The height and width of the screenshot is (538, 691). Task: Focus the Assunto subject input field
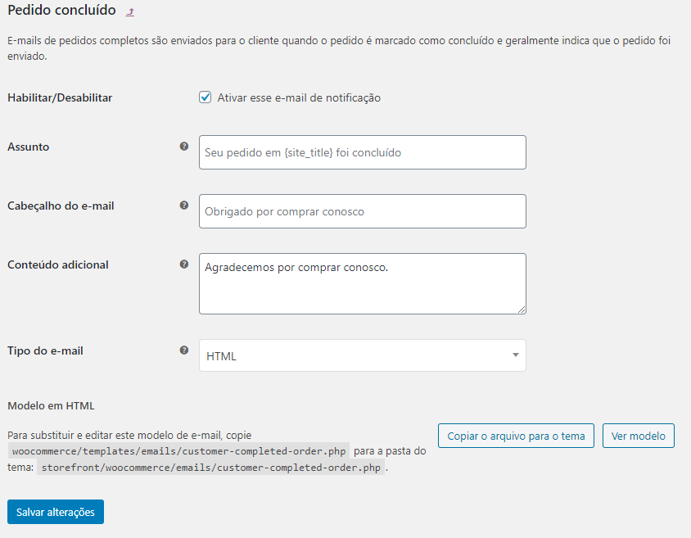[x=362, y=152]
